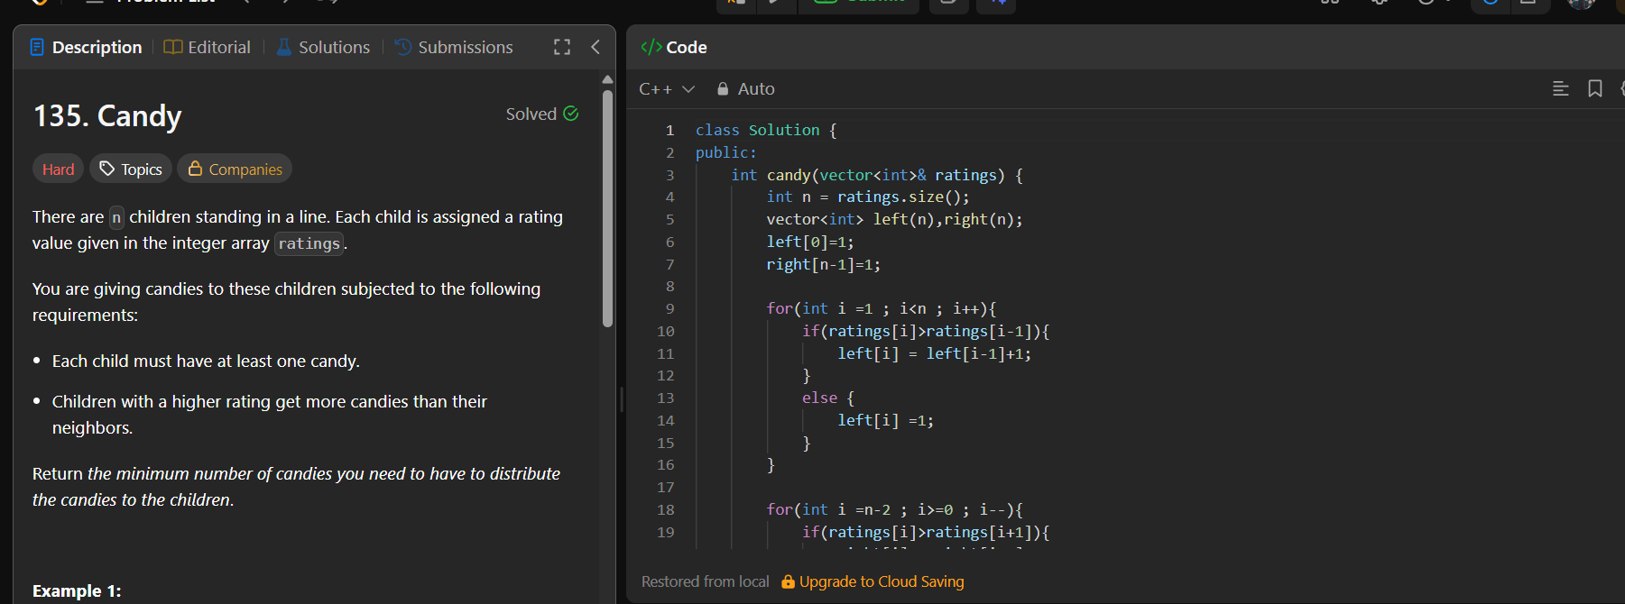Screen dimensions: 1625x604
Task: Click the format code icon
Action: [1560, 88]
